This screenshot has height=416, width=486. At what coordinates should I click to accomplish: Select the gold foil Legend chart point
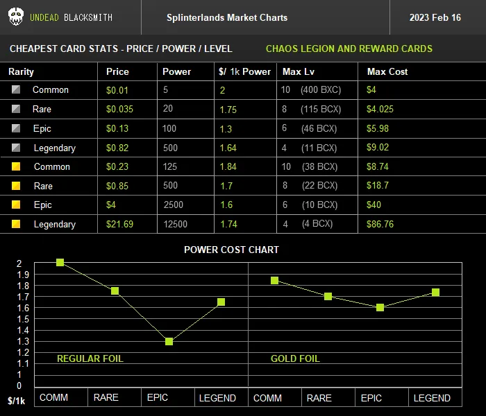point(435,292)
